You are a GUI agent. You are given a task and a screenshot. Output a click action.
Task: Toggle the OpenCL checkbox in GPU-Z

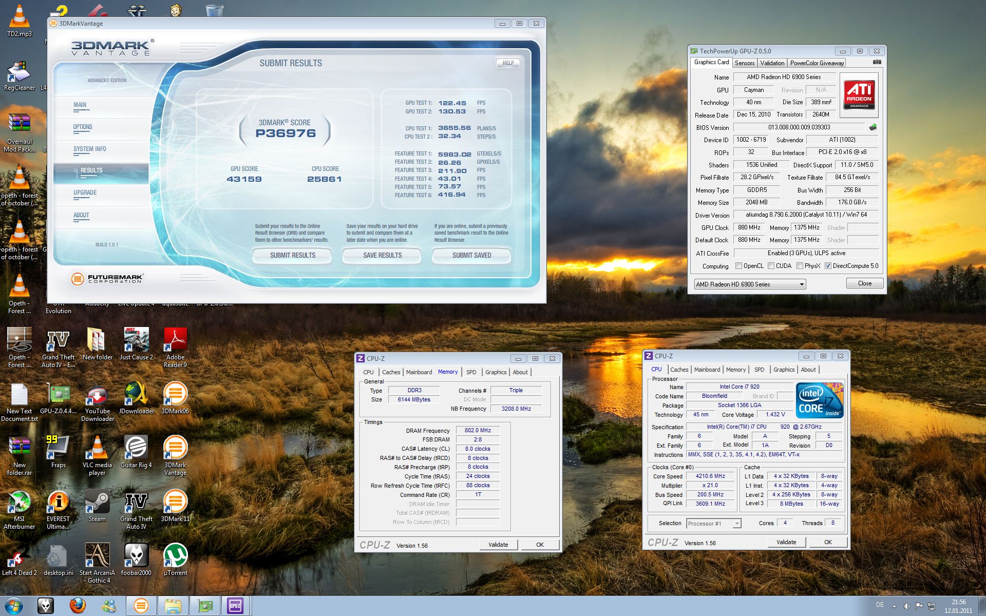738,266
